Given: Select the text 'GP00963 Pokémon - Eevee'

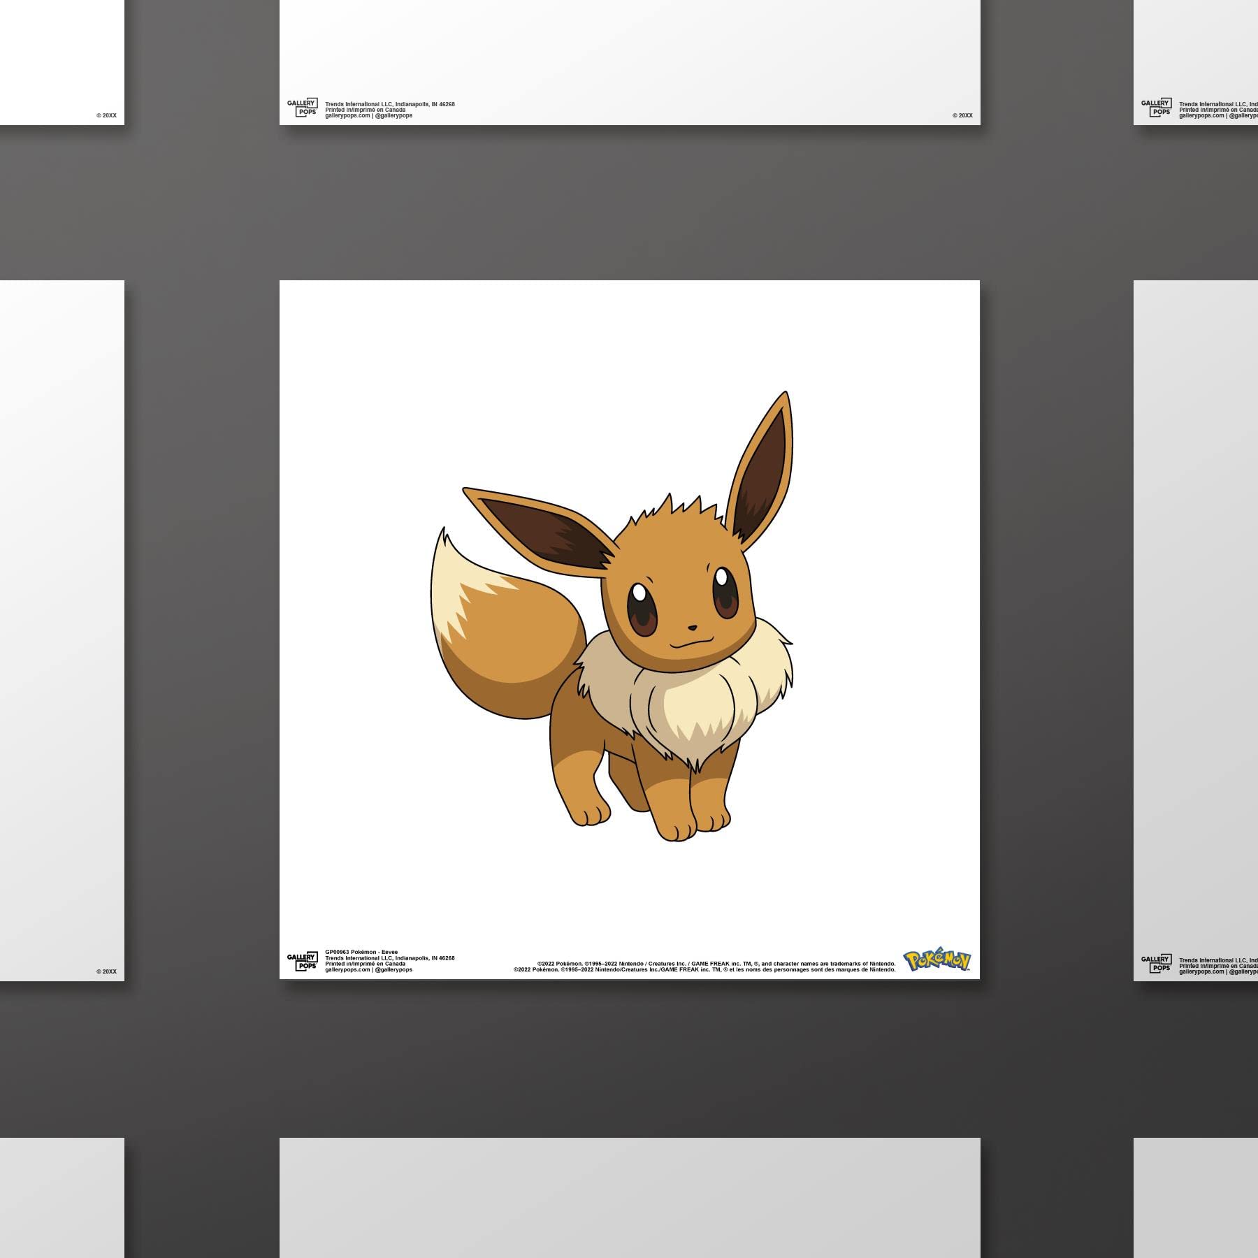Looking at the screenshot, I should 361,952.
